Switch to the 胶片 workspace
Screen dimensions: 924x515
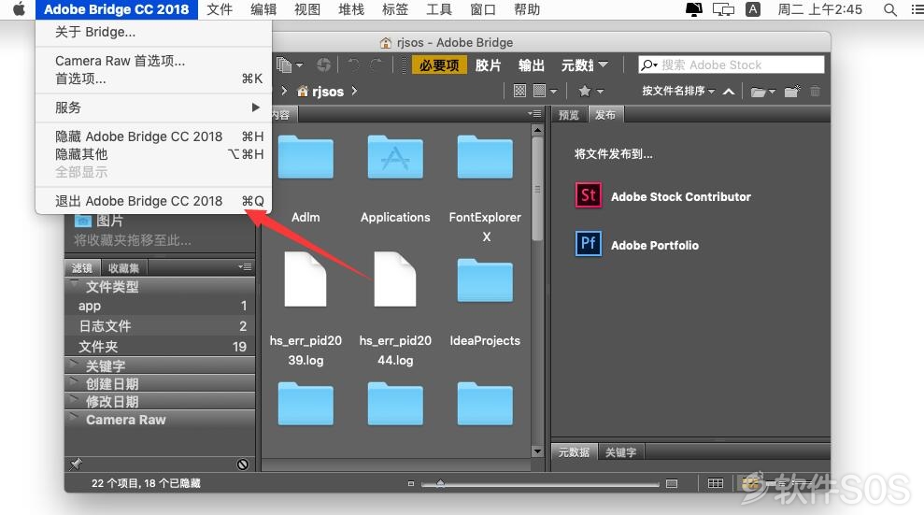488,64
